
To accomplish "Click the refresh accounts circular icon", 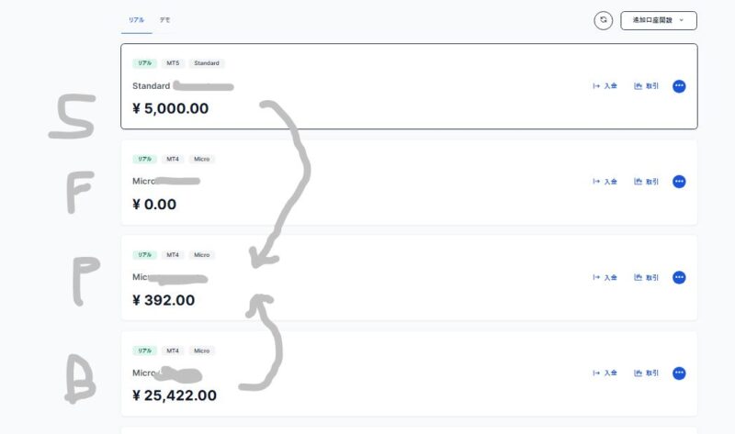I will [604, 20].
